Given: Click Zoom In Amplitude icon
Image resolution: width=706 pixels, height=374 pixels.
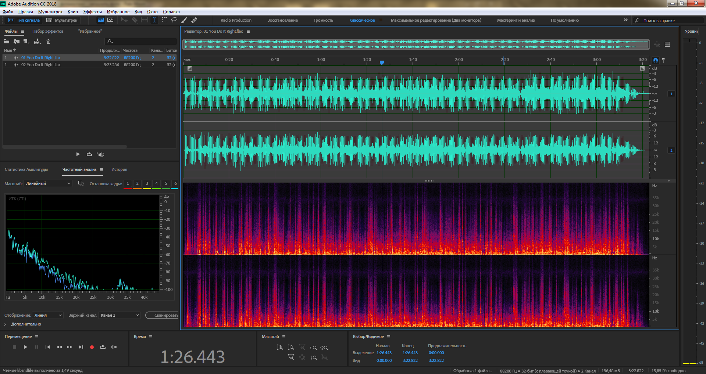Looking at the screenshot, I should coord(280,348).
